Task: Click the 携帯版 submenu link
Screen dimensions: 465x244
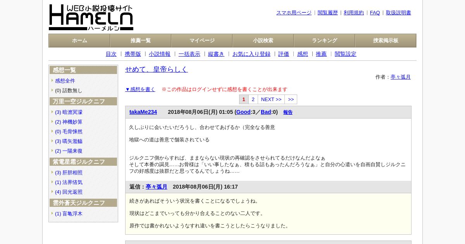Action: 133,54
